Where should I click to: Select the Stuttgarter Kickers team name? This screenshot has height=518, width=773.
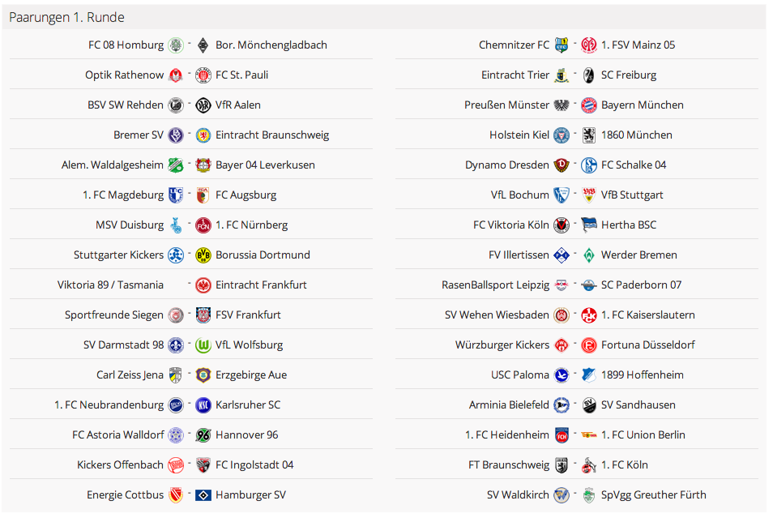118,255
